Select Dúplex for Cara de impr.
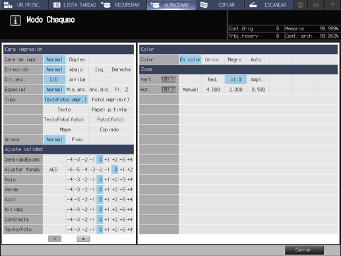This screenshot has width=341, height=256. (77, 59)
